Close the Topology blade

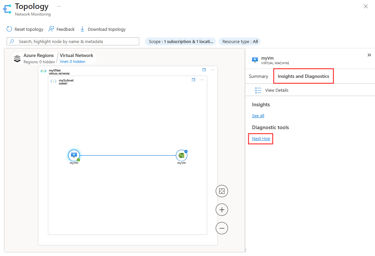tap(365, 6)
